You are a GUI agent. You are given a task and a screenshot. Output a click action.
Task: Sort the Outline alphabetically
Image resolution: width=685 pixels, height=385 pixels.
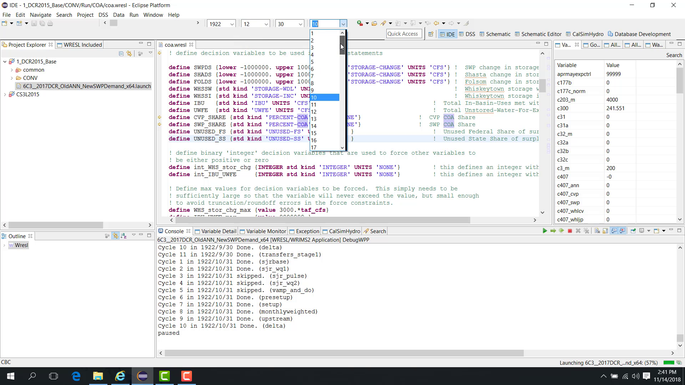pos(124,236)
